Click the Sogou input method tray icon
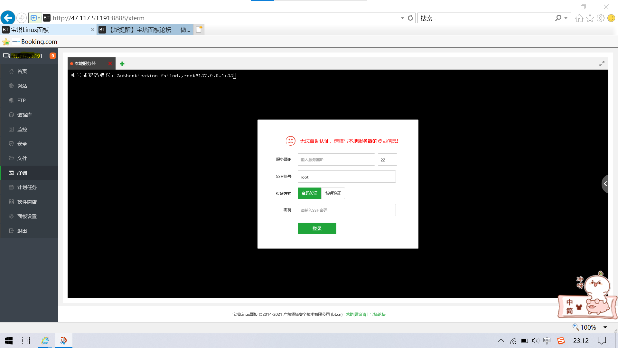 (561, 341)
